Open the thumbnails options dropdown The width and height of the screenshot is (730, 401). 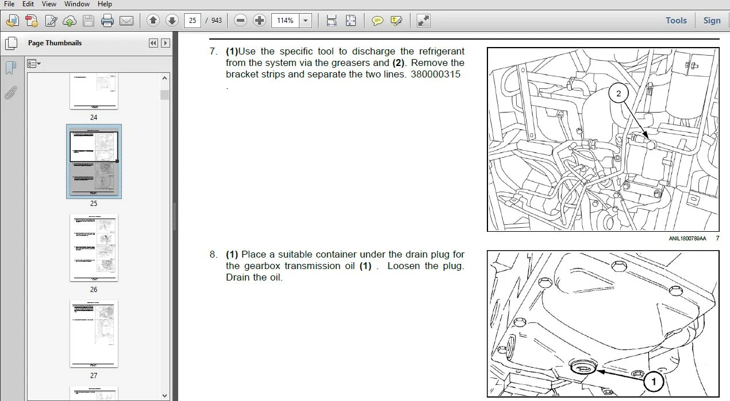(34, 63)
